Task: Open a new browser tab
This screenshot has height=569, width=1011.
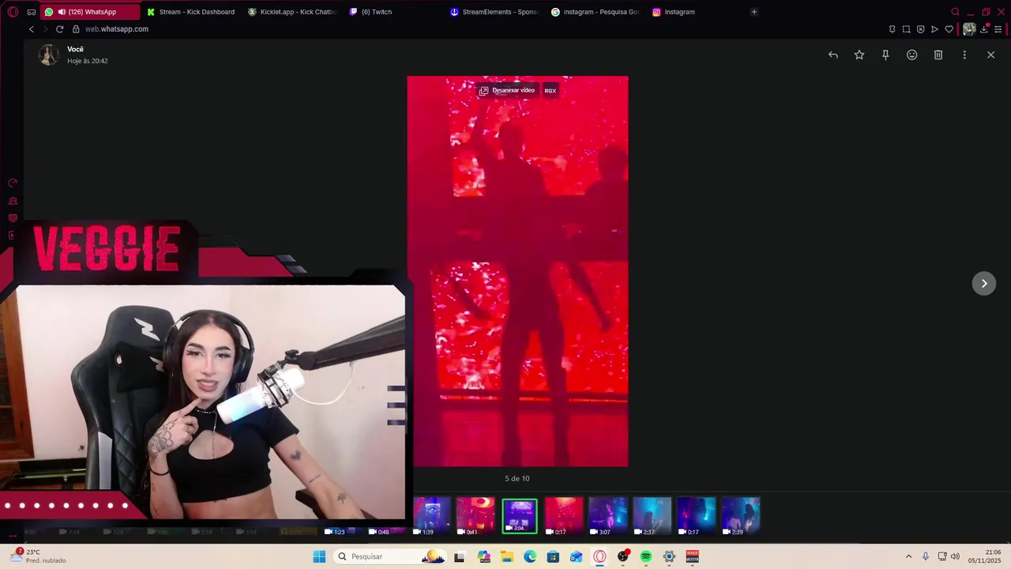Action: pos(754,12)
